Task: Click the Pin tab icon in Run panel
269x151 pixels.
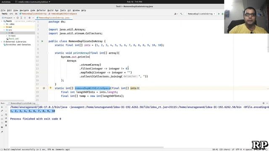Action: (x=2, y=132)
